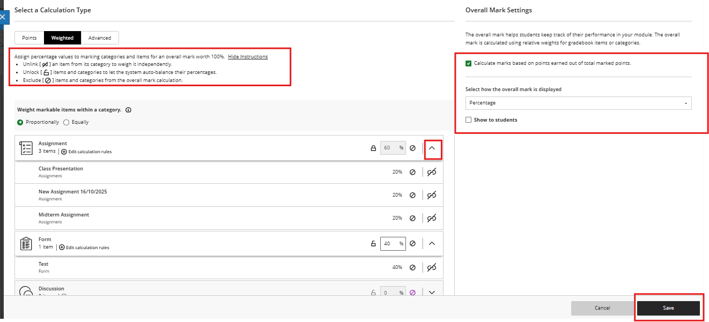This screenshot has height=322, width=709.
Task: Select the Equally radio button
Action: 67,122
